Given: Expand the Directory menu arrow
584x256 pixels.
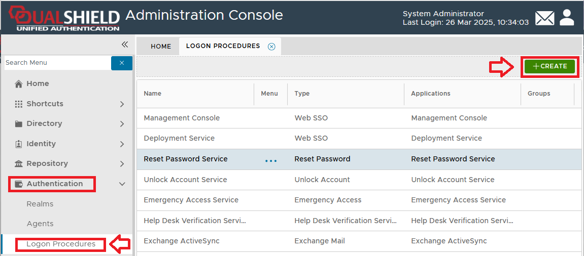Looking at the screenshot, I should pyautogui.click(x=122, y=124).
